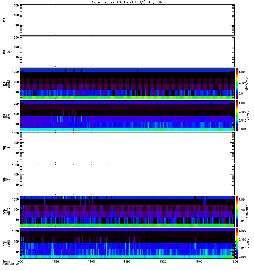Click the 1440 time axis label

click(91, 262)
